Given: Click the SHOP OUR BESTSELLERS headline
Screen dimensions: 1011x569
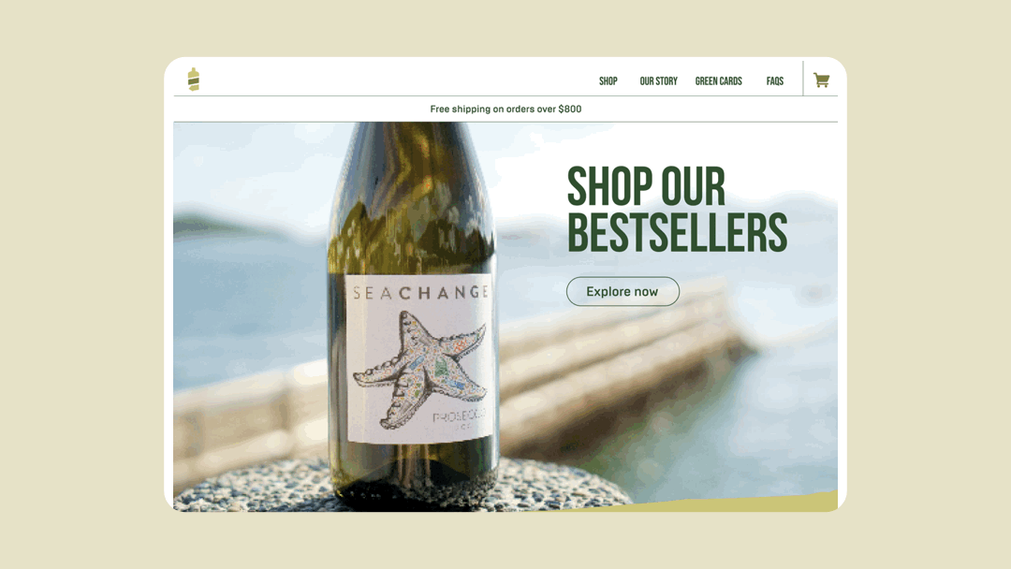Looking at the screenshot, I should point(677,209).
